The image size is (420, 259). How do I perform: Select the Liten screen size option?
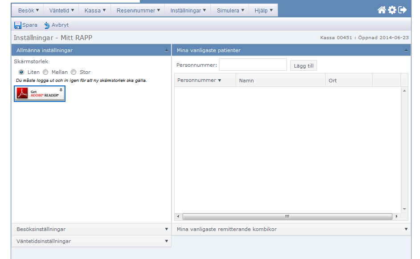21,72
